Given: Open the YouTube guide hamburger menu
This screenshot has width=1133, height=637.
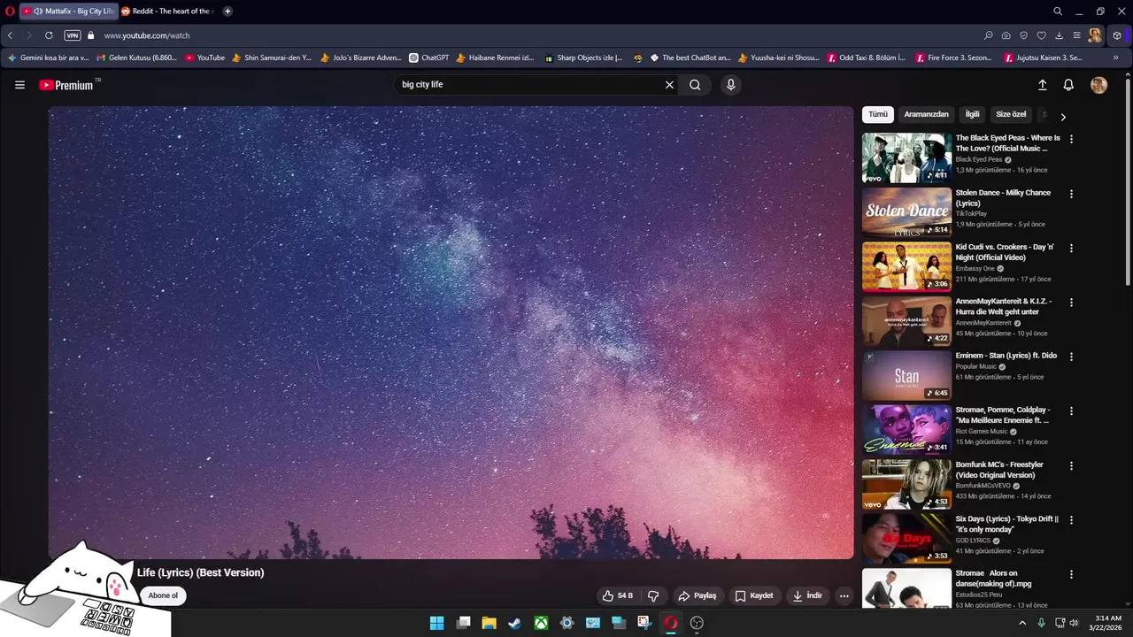Looking at the screenshot, I should click(19, 85).
